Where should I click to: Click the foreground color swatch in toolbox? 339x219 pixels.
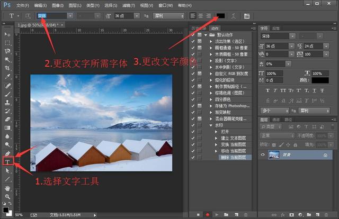(6, 209)
